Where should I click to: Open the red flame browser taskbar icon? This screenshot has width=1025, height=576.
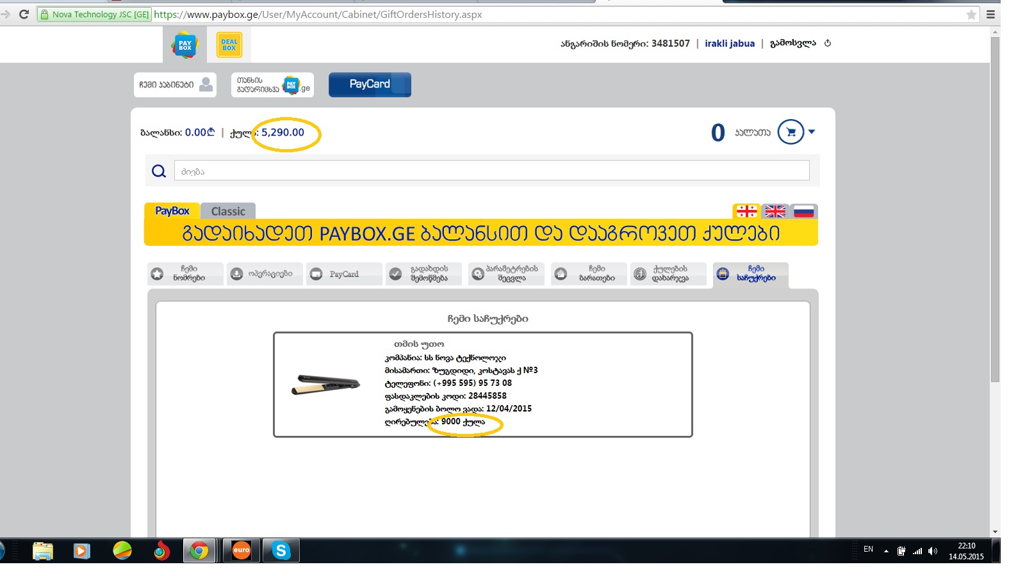point(161,551)
